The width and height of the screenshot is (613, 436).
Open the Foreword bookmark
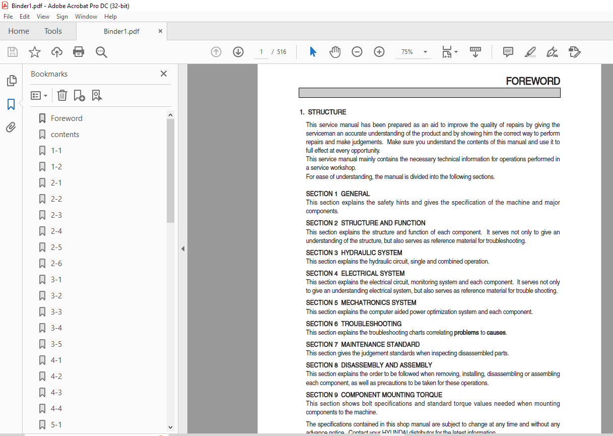pyautogui.click(x=66, y=118)
